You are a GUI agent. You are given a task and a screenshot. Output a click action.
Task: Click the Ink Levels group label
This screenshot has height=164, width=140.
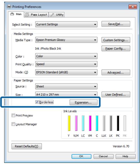click(x=70, y=111)
